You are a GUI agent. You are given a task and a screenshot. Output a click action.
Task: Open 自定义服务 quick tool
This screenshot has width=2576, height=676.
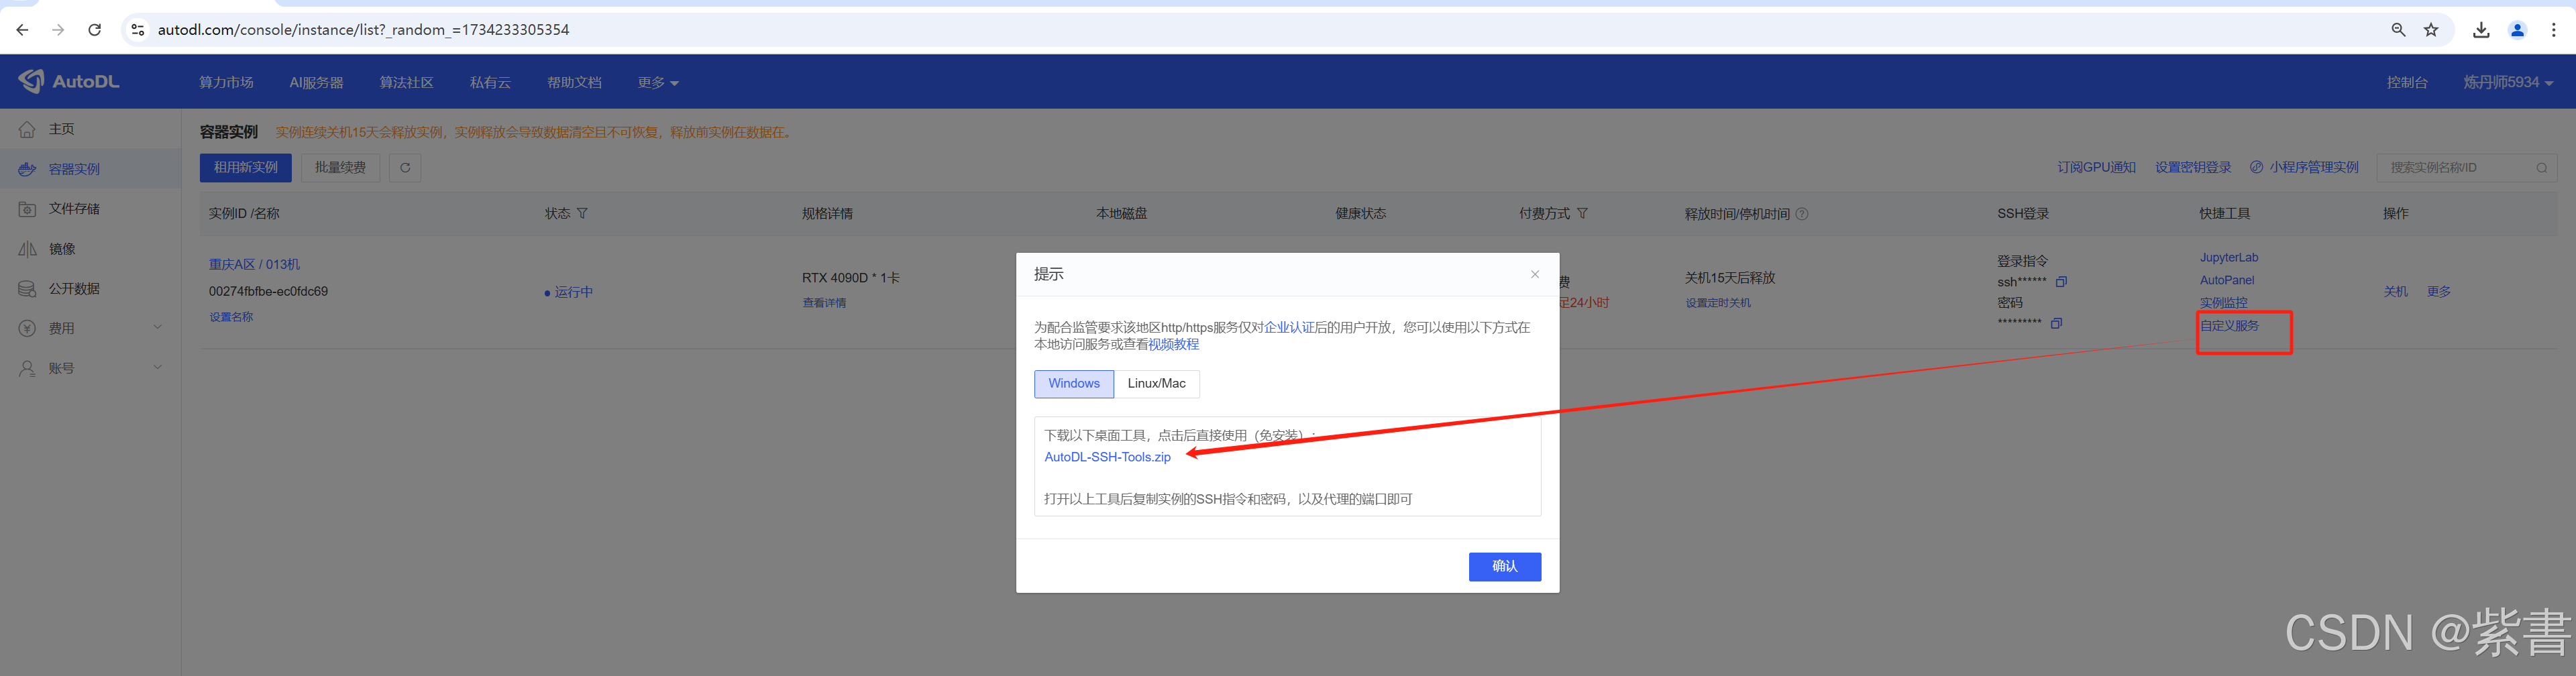point(2229,326)
